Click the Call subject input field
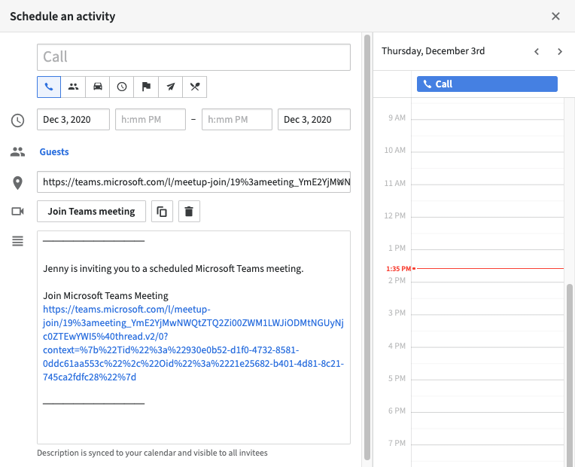Image resolution: width=575 pixels, height=467 pixels. point(193,57)
